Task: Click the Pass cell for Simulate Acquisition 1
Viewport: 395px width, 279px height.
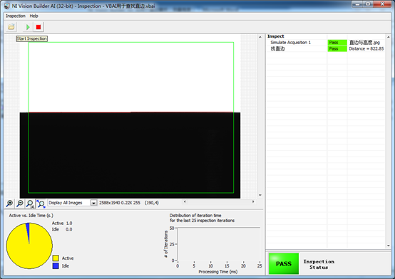Action: point(337,43)
